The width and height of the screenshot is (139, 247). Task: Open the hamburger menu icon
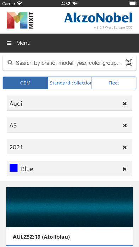tap(9, 43)
